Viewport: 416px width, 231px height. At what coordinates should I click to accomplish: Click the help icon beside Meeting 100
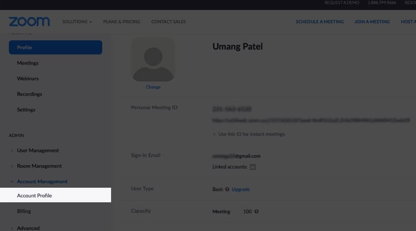(256, 211)
